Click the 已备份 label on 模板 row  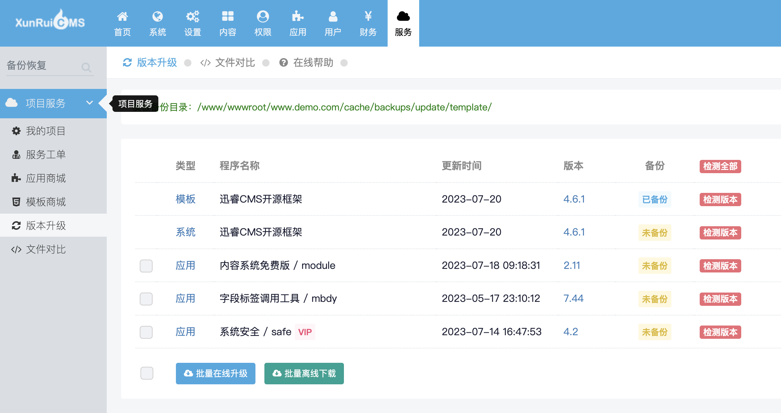(655, 199)
